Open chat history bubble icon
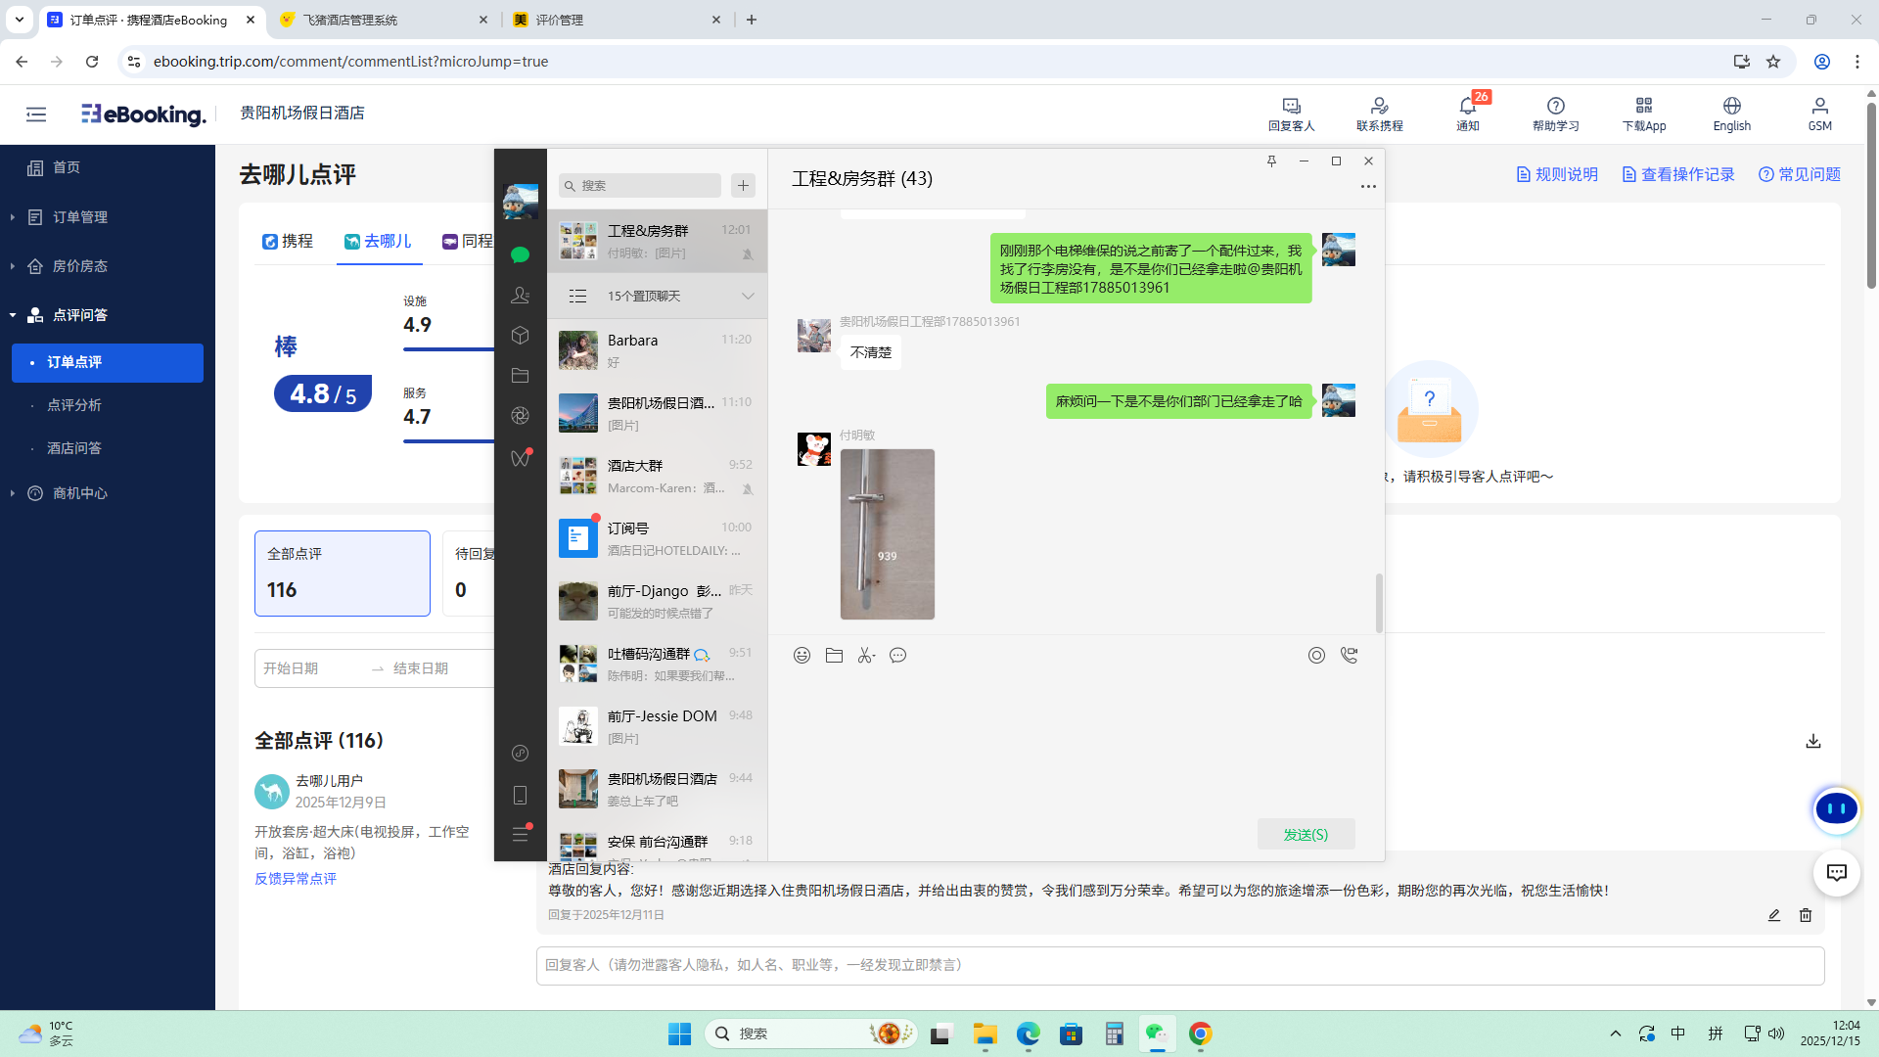The width and height of the screenshot is (1879, 1057). pyautogui.click(x=897, y=656)
